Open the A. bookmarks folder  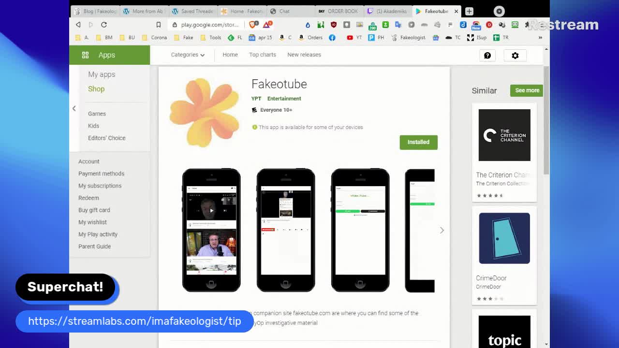82,37
